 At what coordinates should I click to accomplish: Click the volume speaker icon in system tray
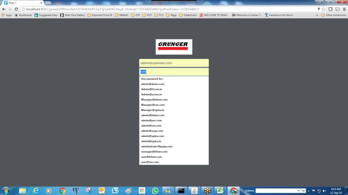324,191
